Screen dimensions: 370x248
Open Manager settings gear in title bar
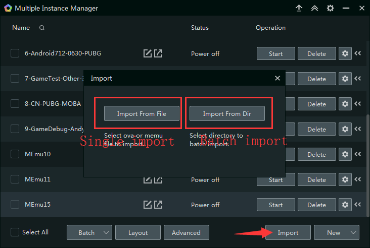point(330,9)
